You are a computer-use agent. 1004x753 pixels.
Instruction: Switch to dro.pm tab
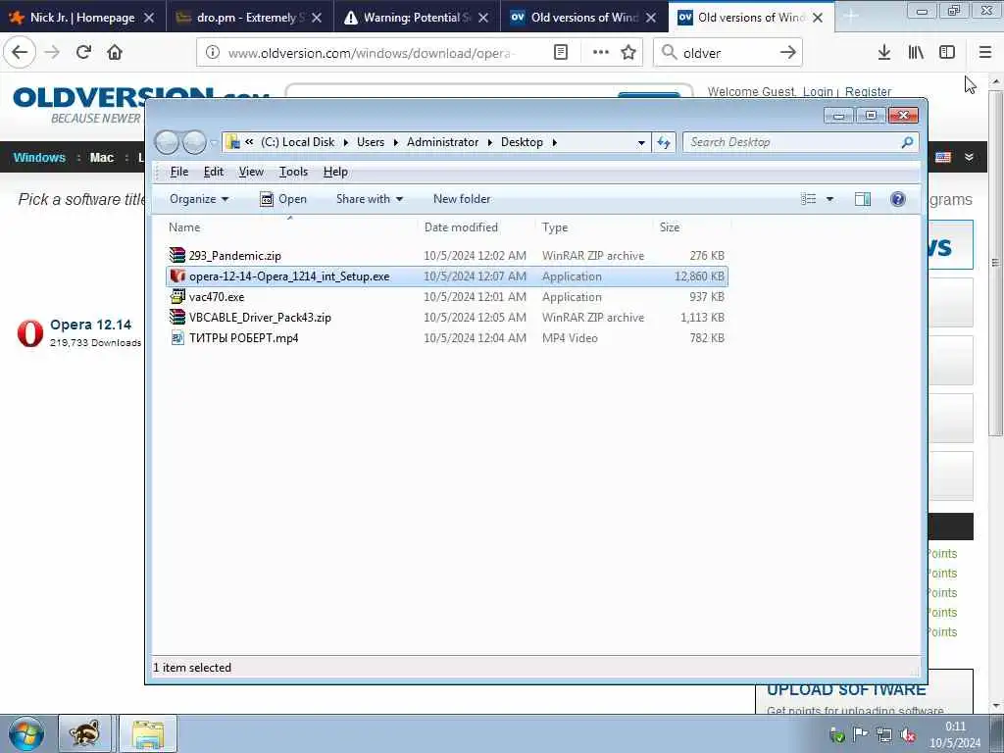click(250, 18)
